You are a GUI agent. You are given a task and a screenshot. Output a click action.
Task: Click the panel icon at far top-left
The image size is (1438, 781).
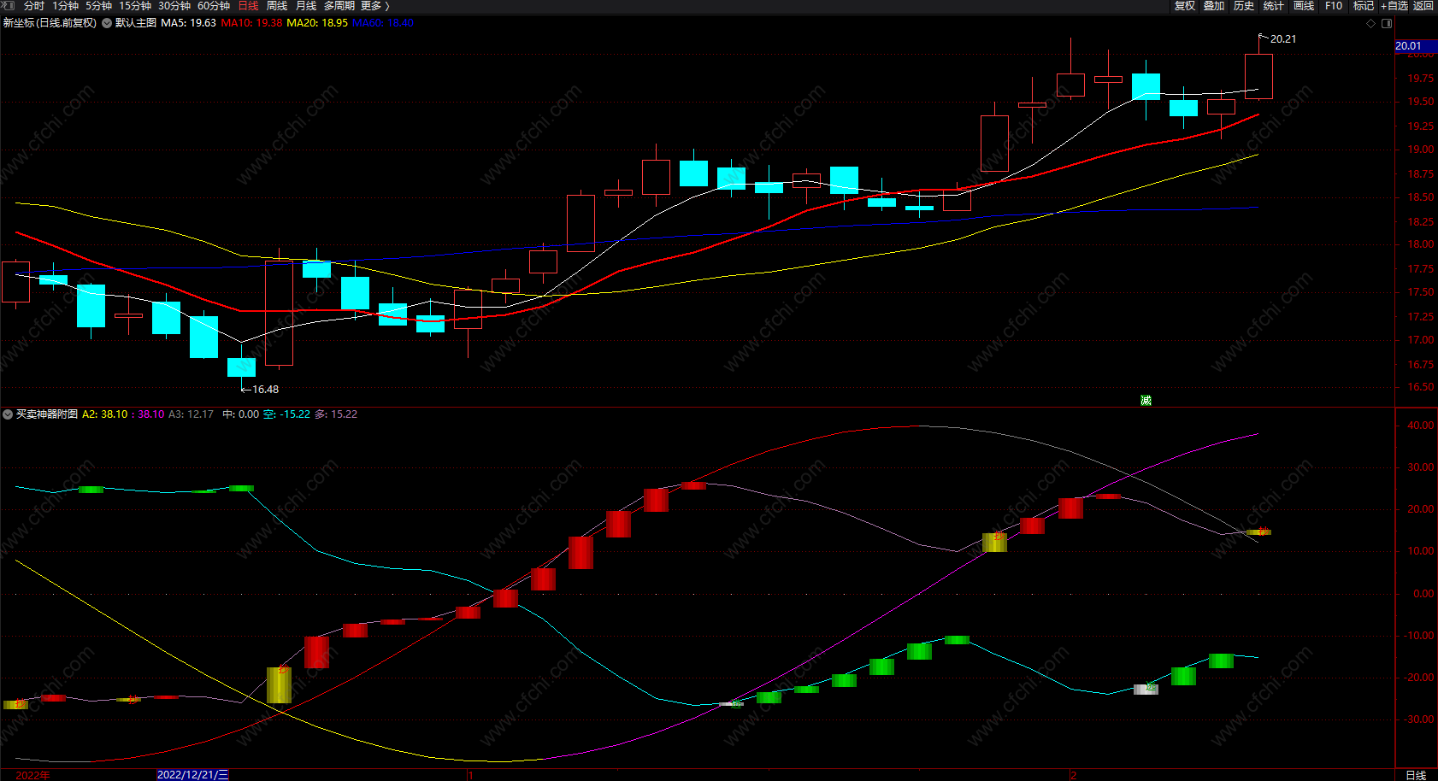(x=9, y=6)
